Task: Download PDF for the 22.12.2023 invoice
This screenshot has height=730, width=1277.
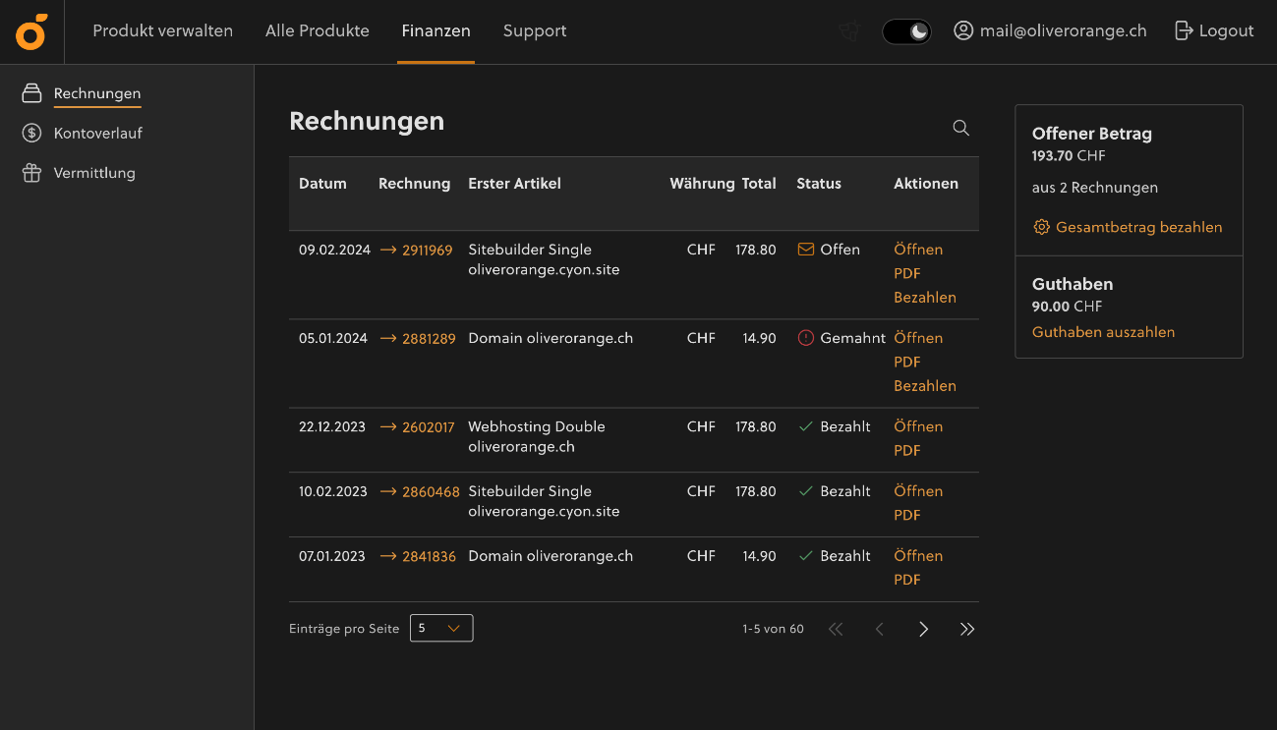Action: (907, 450)
